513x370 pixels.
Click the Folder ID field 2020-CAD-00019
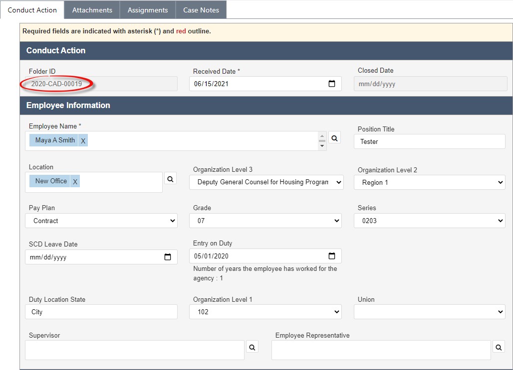(x=101, y=84)
